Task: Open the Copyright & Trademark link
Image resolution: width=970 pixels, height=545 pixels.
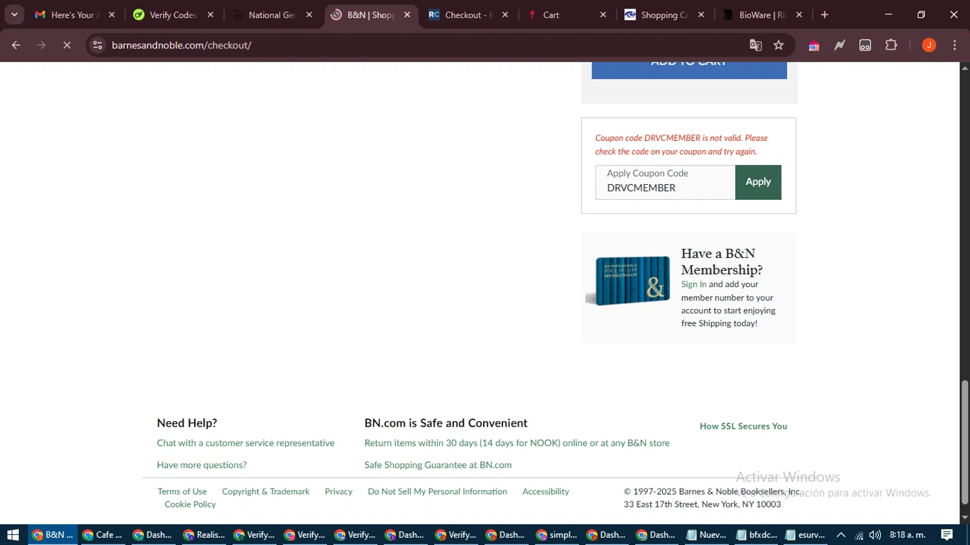Action: 266,491
